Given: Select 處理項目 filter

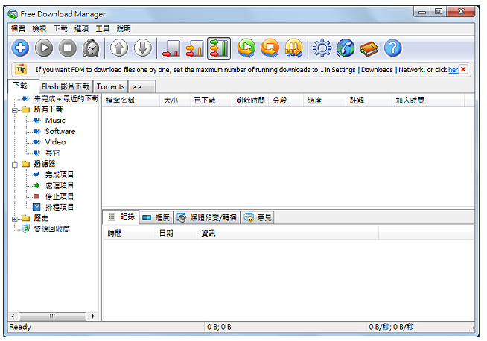Looking at the screenshot, I should 60,185.
